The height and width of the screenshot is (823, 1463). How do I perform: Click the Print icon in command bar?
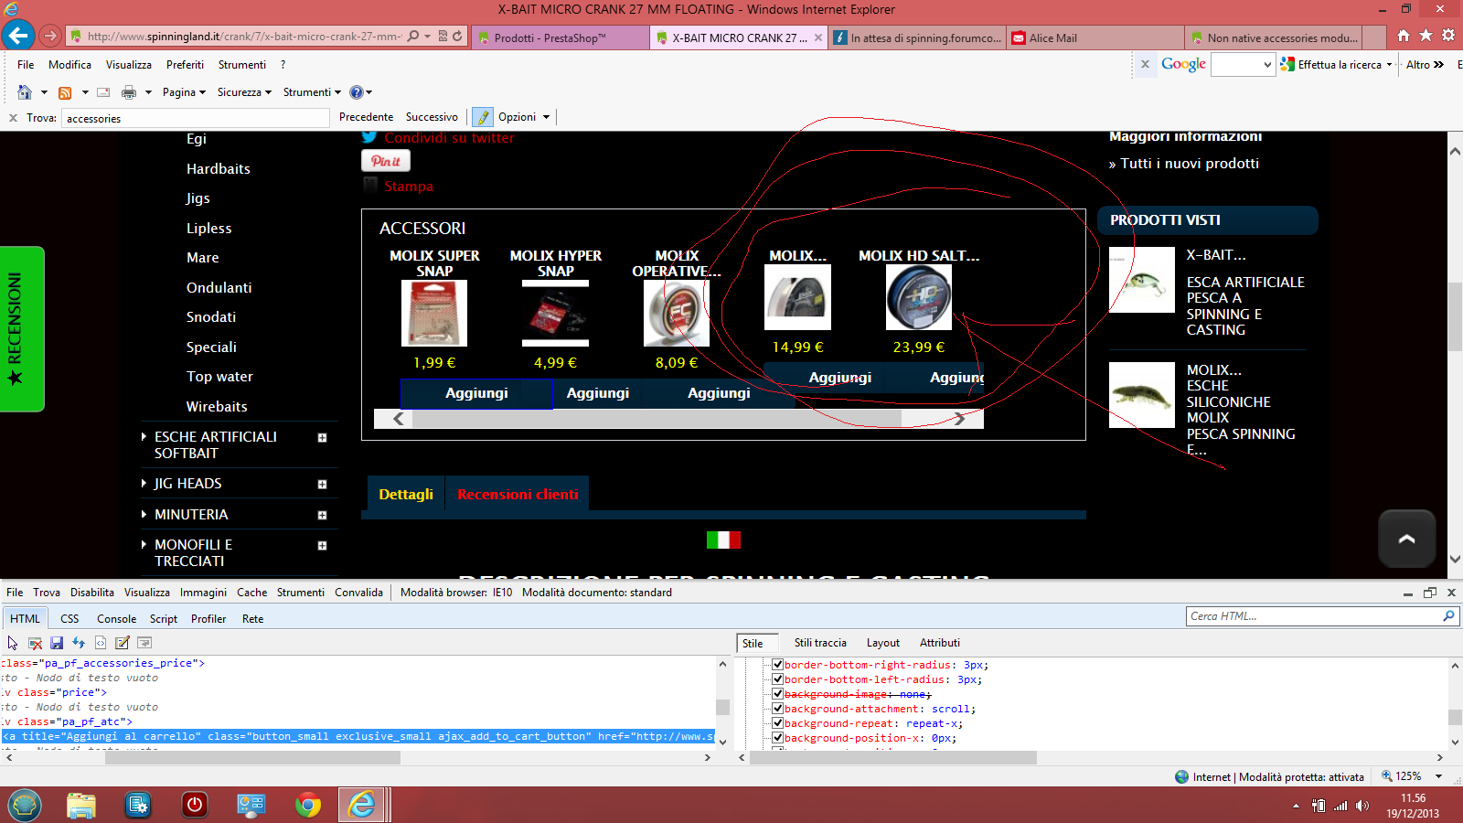point(129,92)
